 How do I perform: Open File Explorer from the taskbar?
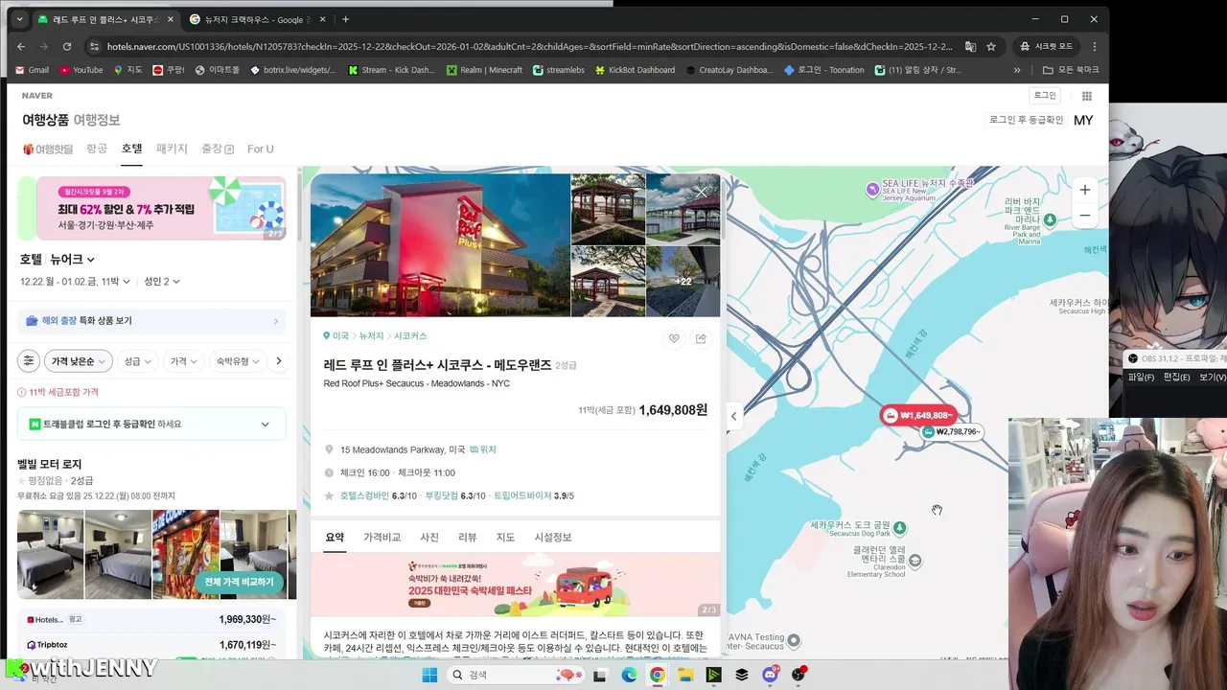(x=685, y=675)
